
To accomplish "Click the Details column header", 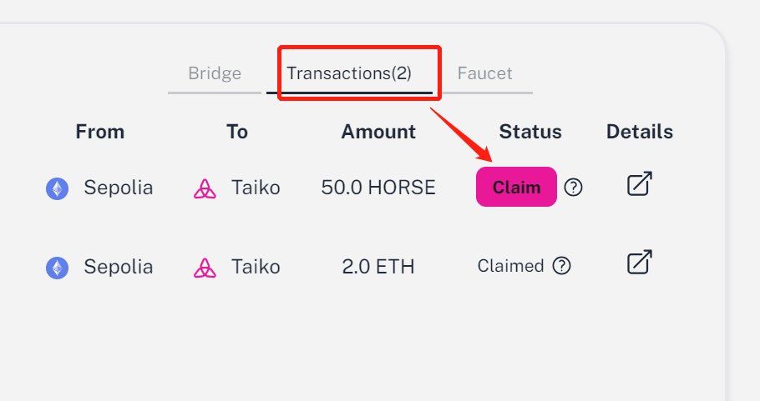I will coord(640,132).
